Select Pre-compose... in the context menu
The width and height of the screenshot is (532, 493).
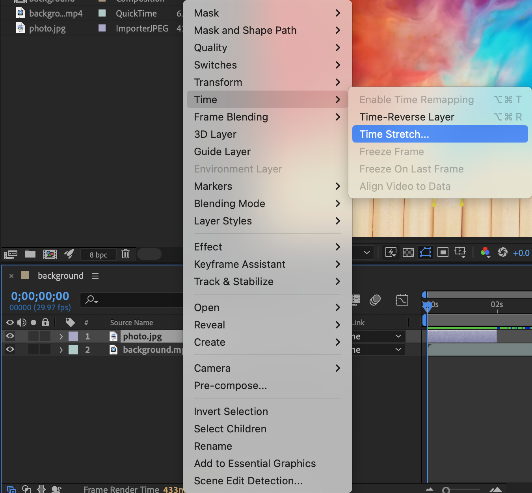tap(231, 386)
